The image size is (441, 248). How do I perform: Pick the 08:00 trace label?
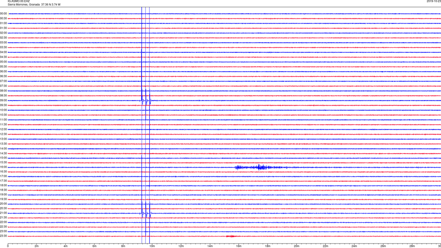(x=3, y=91)
